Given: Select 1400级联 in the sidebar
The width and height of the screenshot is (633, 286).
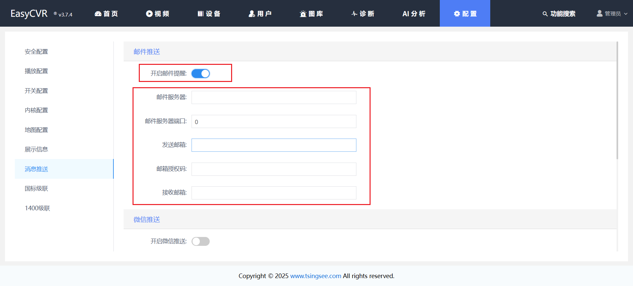Looking at the screenshot, I should click(37, 208).
